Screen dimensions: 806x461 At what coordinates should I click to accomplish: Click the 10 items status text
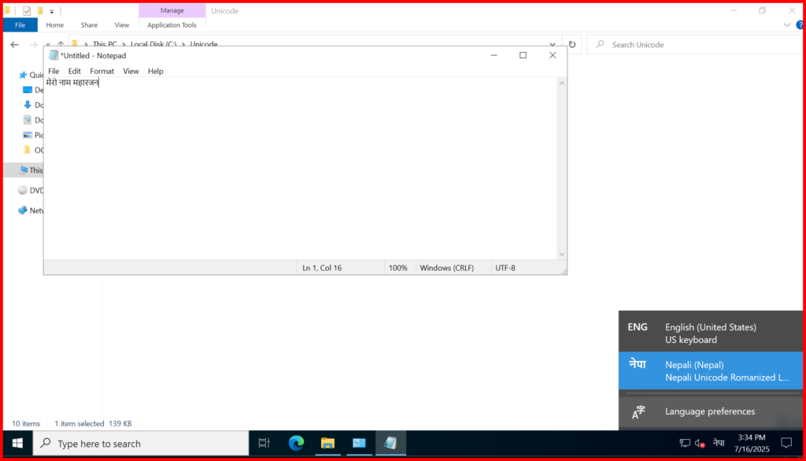coord(26,423)
